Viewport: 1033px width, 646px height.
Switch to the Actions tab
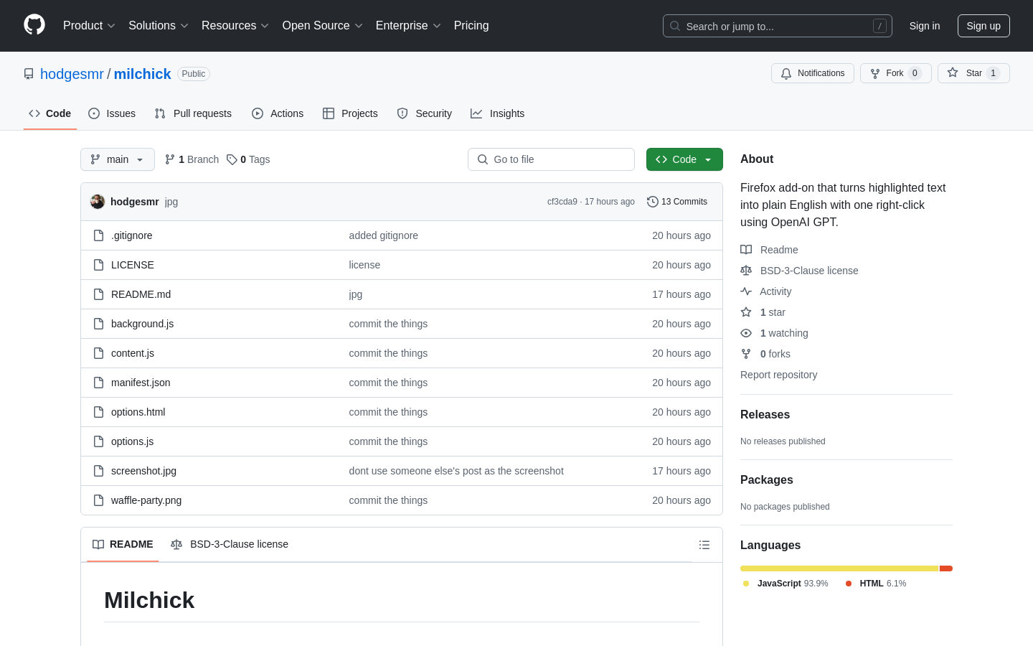(x=278, y=113)
